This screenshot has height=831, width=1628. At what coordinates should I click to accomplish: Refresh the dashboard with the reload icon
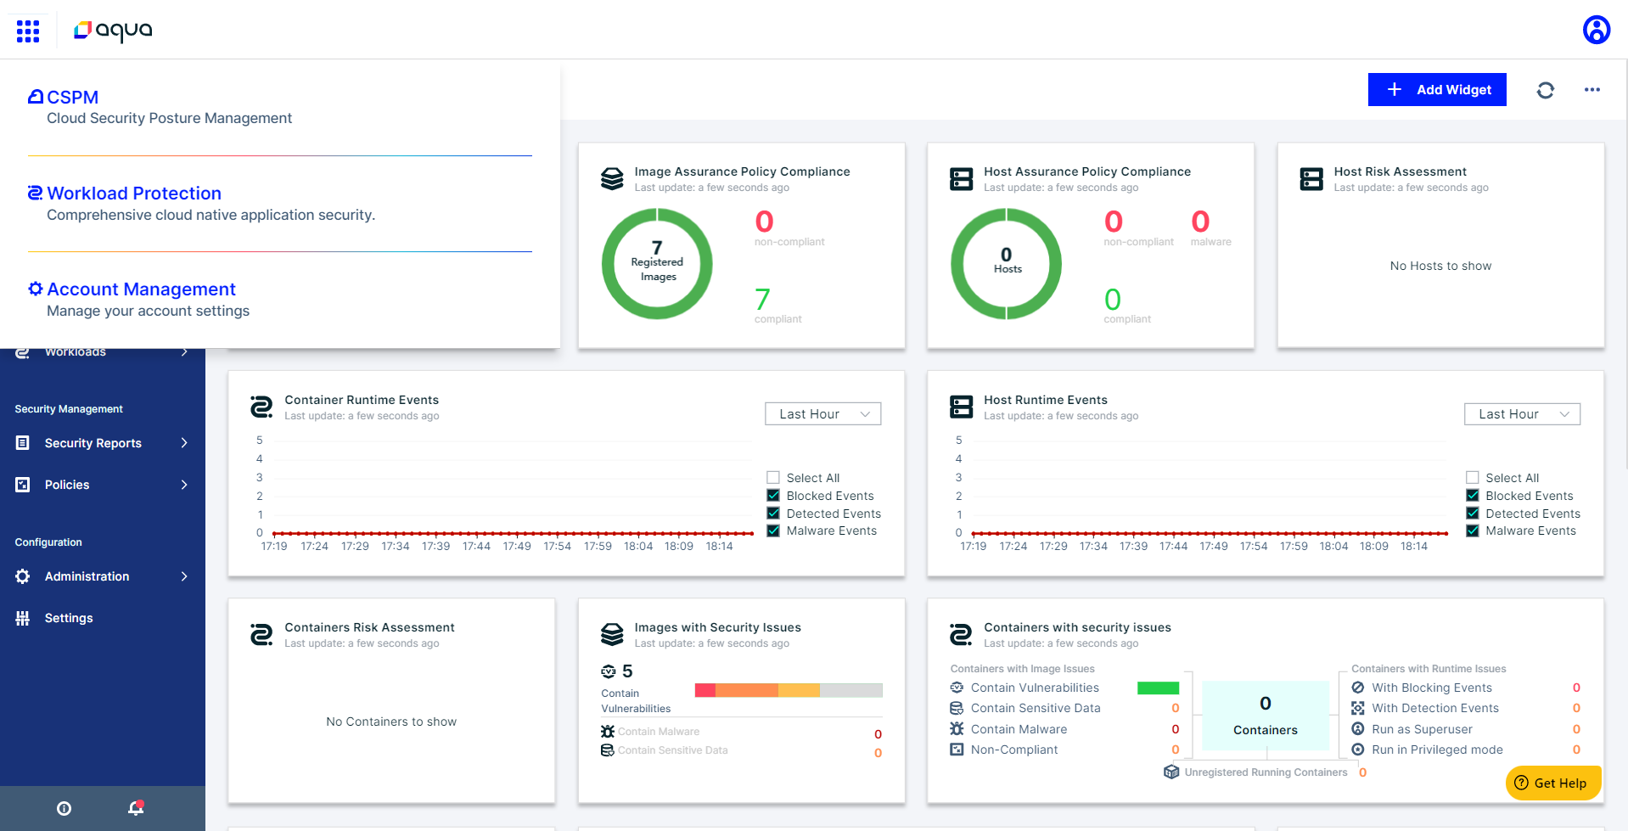(x=1545, y=90)
